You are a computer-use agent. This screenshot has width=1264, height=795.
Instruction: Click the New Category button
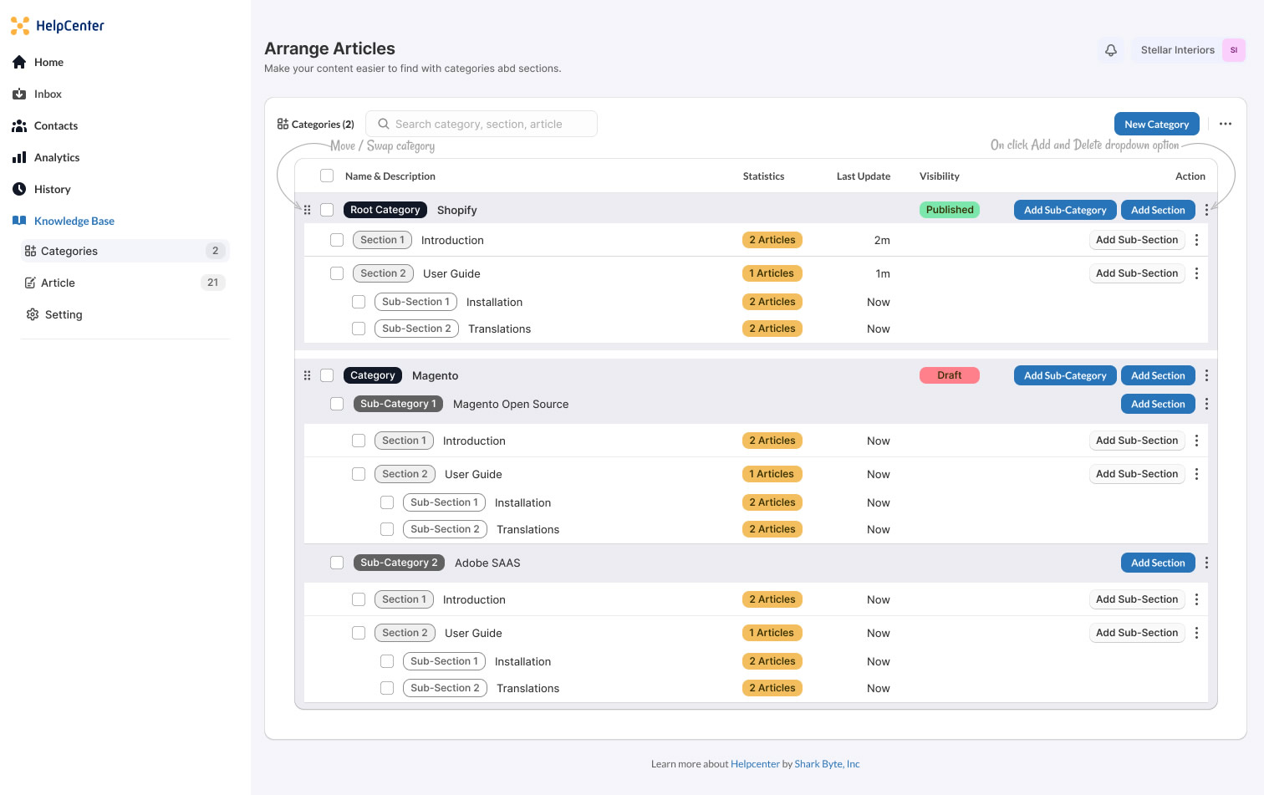tap(1156, 124)
